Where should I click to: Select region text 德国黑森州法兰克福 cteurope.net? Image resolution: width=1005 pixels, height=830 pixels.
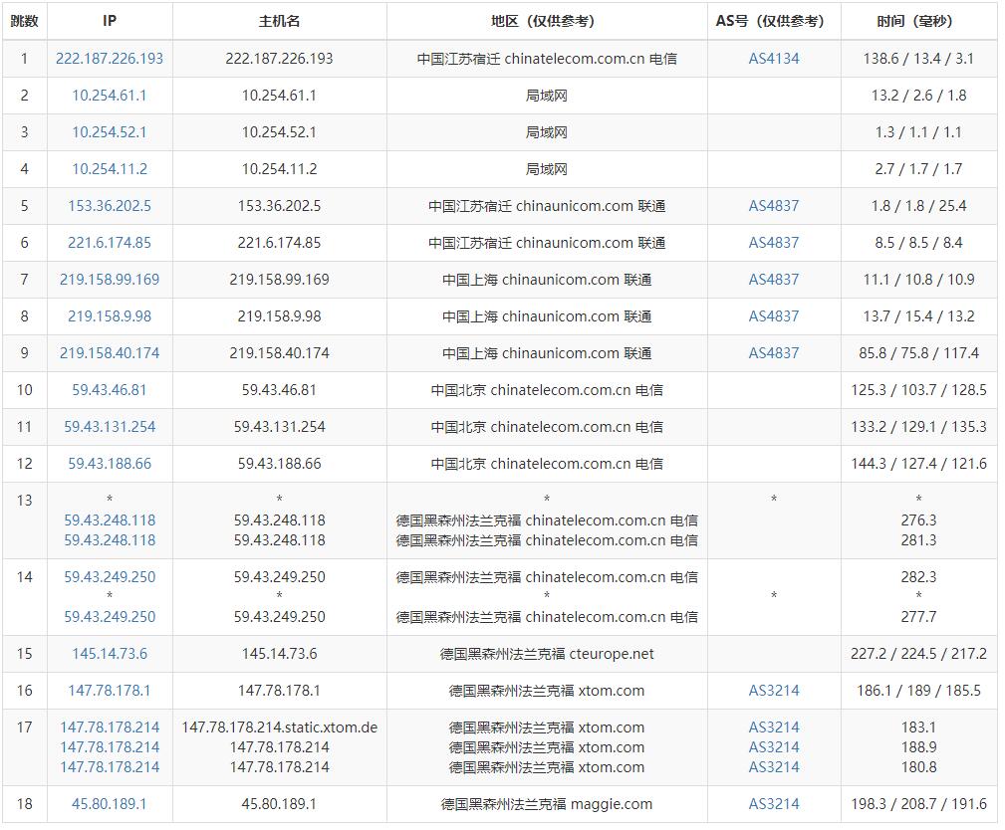click(x=547, y=654)
